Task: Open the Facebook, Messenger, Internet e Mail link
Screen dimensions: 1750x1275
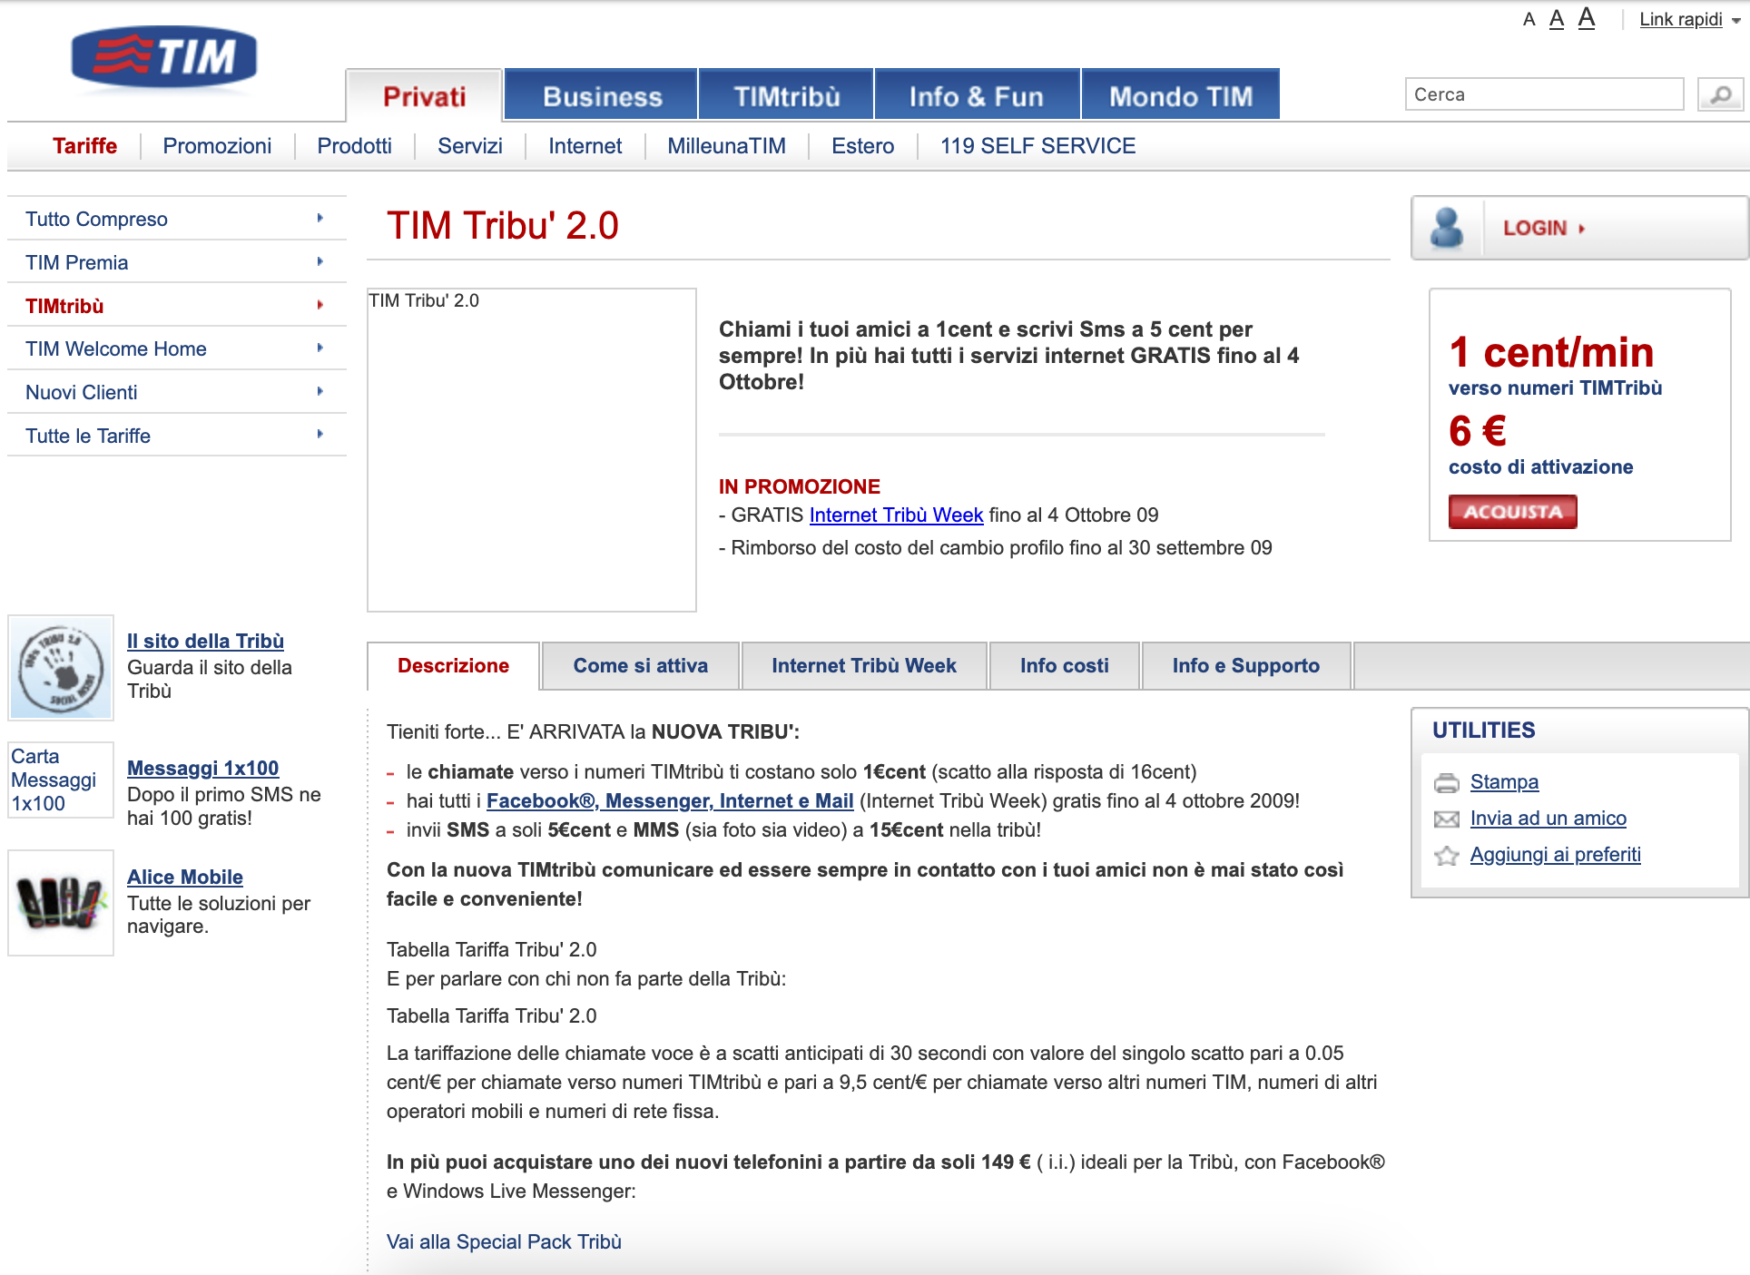Action: pos(670,801)
